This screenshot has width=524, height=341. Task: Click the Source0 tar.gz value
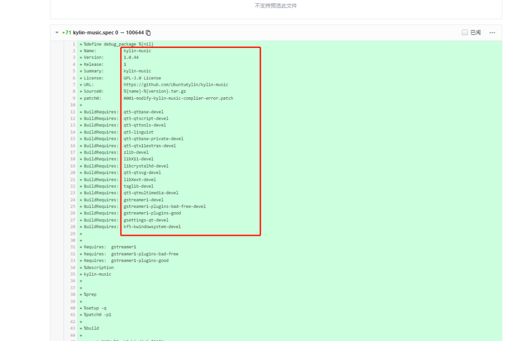point(155,91)
